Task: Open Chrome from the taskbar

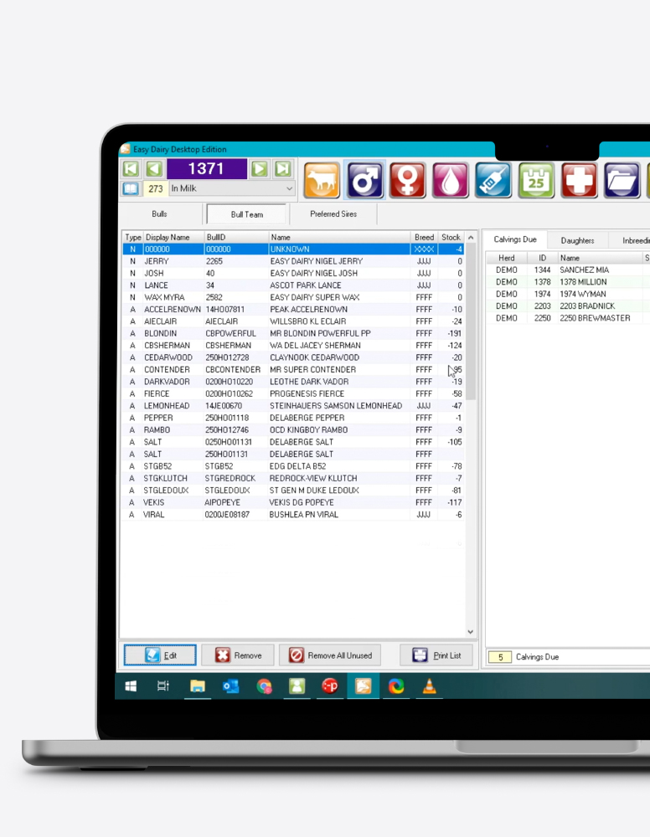Action: click(x=265, y=686)
